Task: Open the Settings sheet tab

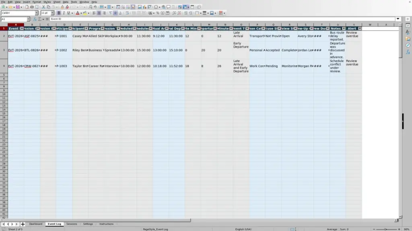Action: click(88, 224)
